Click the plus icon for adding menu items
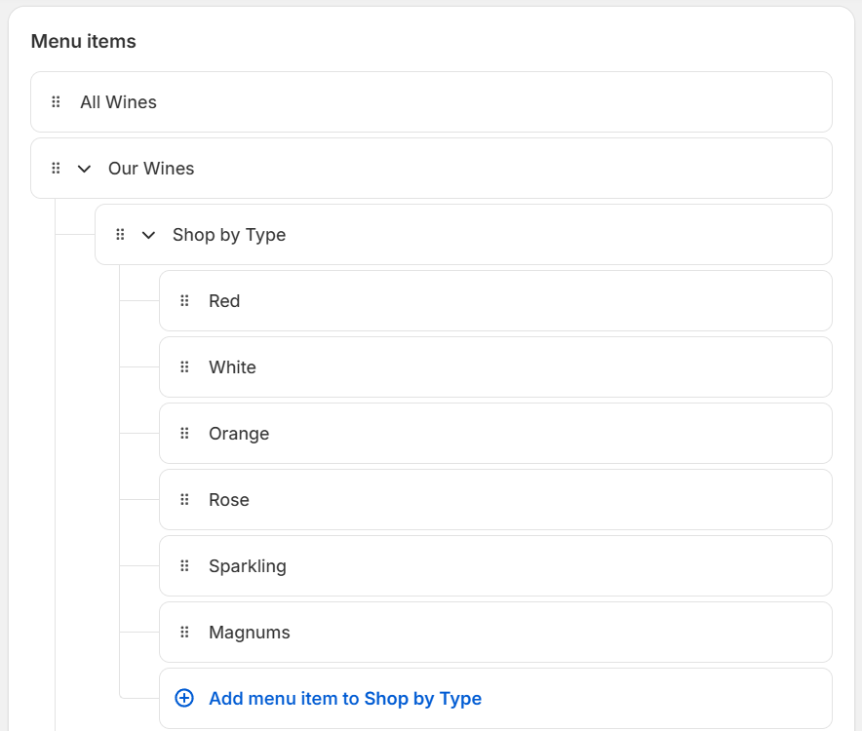The width and height of the screenshot is (862, 731). point(183,699)
